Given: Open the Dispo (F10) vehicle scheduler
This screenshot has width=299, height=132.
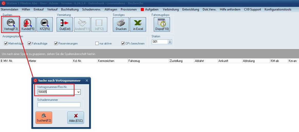Looking at the screenshot, I should click(x=162, y=25).
